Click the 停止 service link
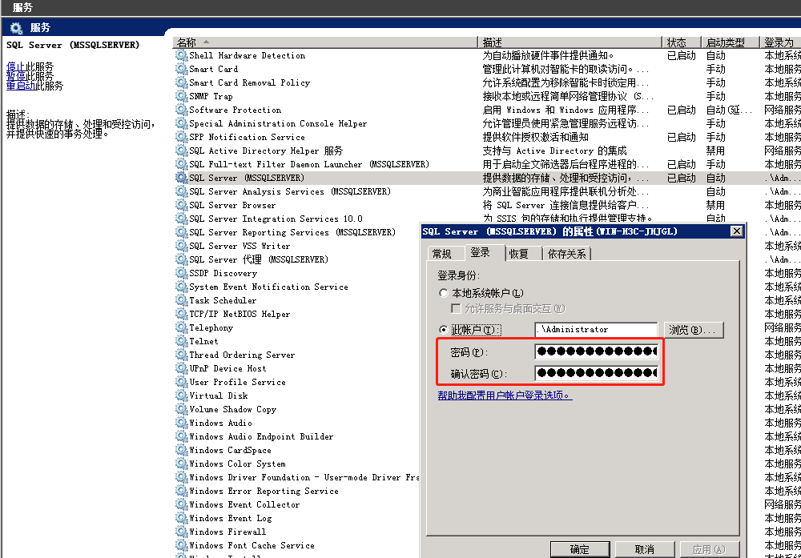Viewport: 801px width, 558px height. (15, 67)
